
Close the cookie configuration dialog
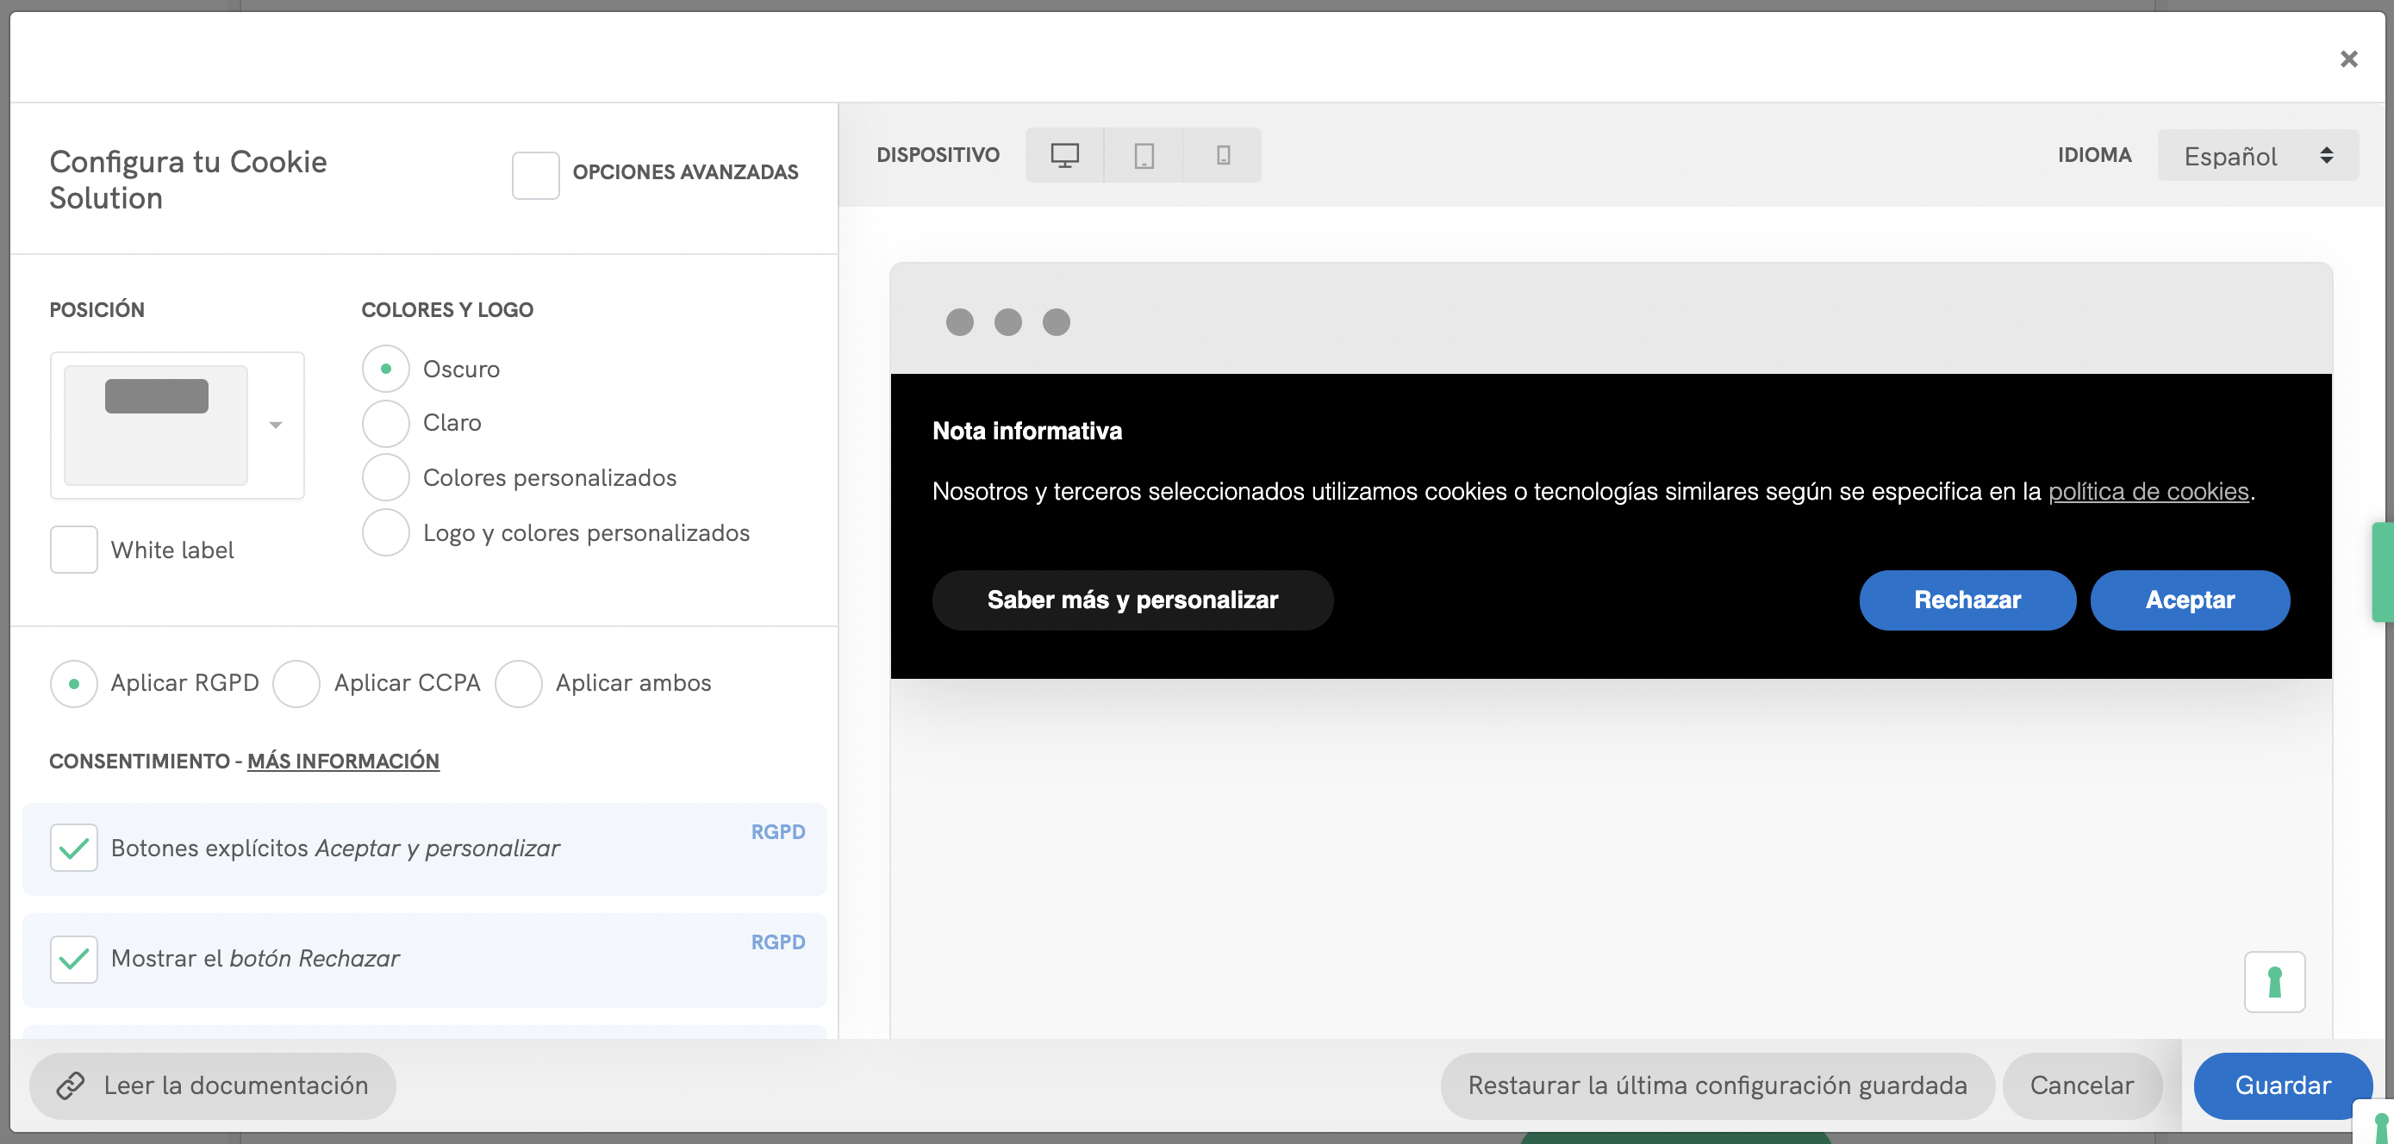[2348, 59]
